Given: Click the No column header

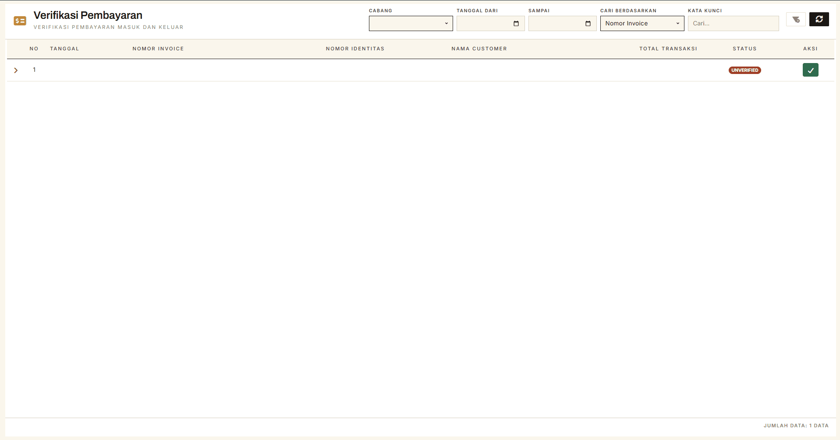Looking at the screenshot, I should [34, 49].
